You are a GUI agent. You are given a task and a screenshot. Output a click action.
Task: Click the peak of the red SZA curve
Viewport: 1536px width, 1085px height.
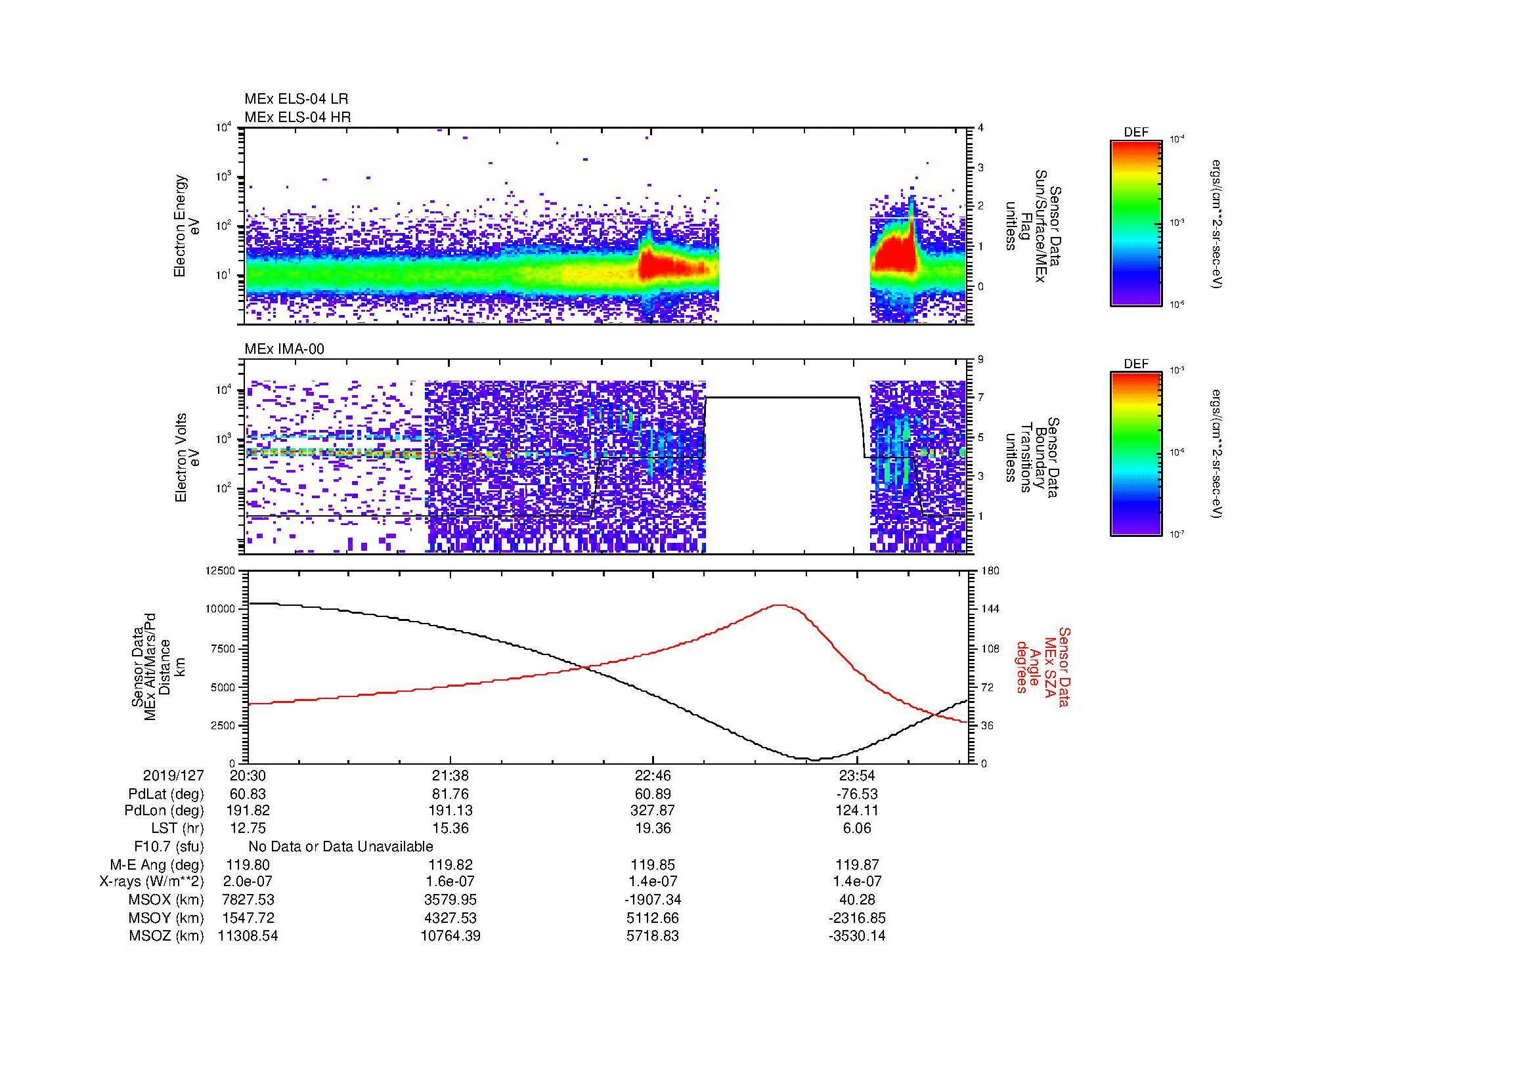pyautogui.click(x=780, y=605)
